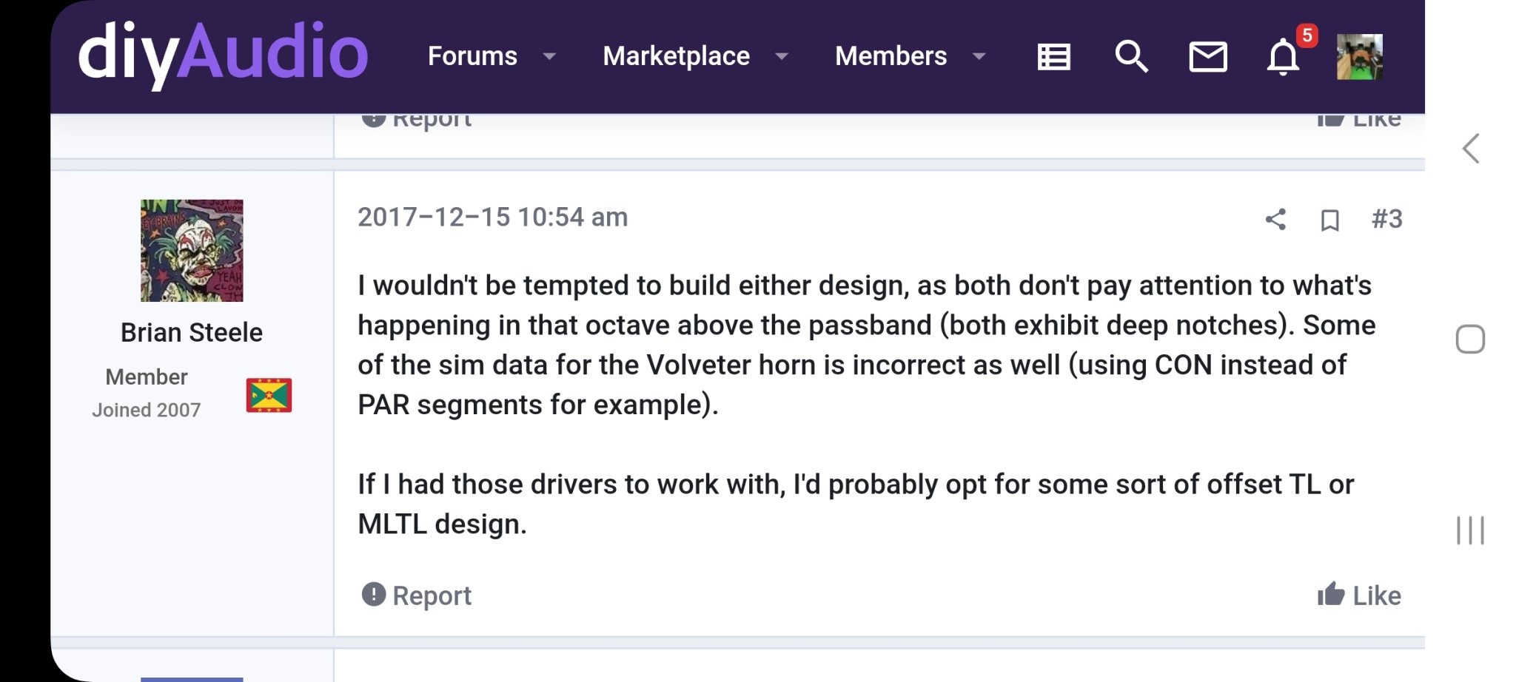The width and height of the screenshot is (1516, 682).
Task: Open your account avatar in header
Action: tap(1359, 57)
